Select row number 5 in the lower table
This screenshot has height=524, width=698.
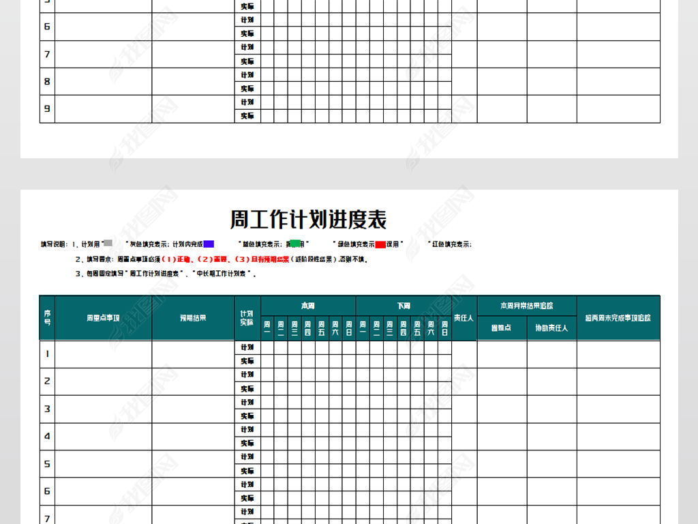pyautogui.click(x=47, y=464)
